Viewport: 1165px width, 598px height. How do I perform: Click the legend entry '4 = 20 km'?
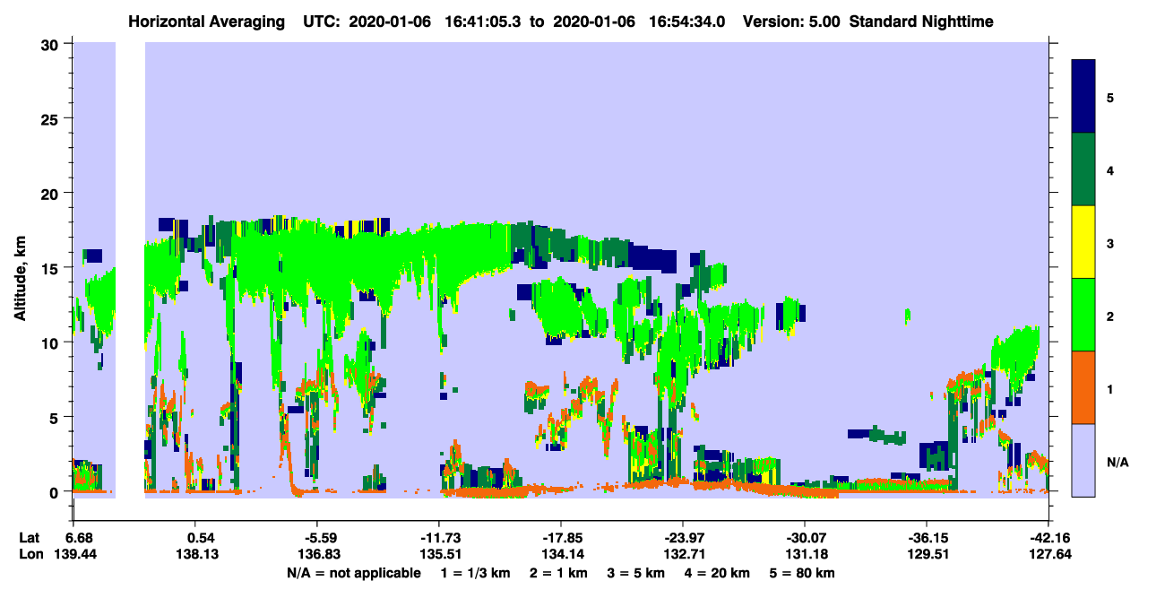(x=717, y=573)
